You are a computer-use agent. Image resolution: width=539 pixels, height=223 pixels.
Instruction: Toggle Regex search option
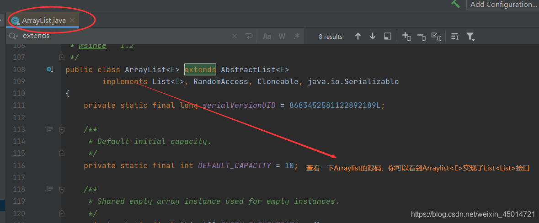click(296, 37)
